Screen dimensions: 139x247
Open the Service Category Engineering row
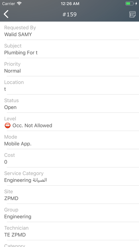point(69,176)
